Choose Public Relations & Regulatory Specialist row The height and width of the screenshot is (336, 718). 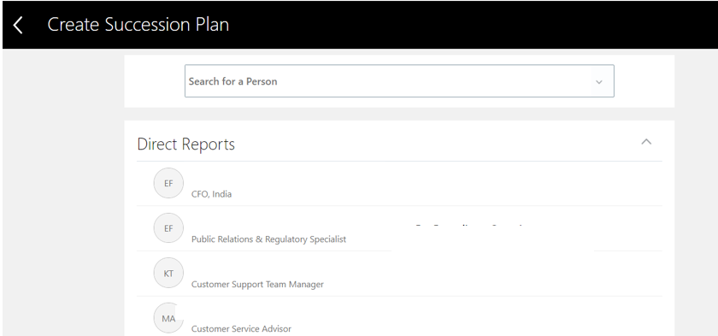point(399,228)
